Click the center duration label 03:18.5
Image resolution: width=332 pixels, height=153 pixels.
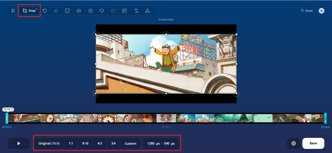[166, 127]
